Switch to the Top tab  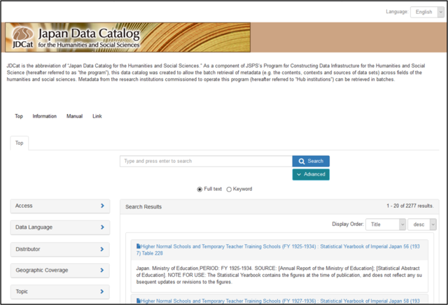pyautogui.click(x=19, y=143)
